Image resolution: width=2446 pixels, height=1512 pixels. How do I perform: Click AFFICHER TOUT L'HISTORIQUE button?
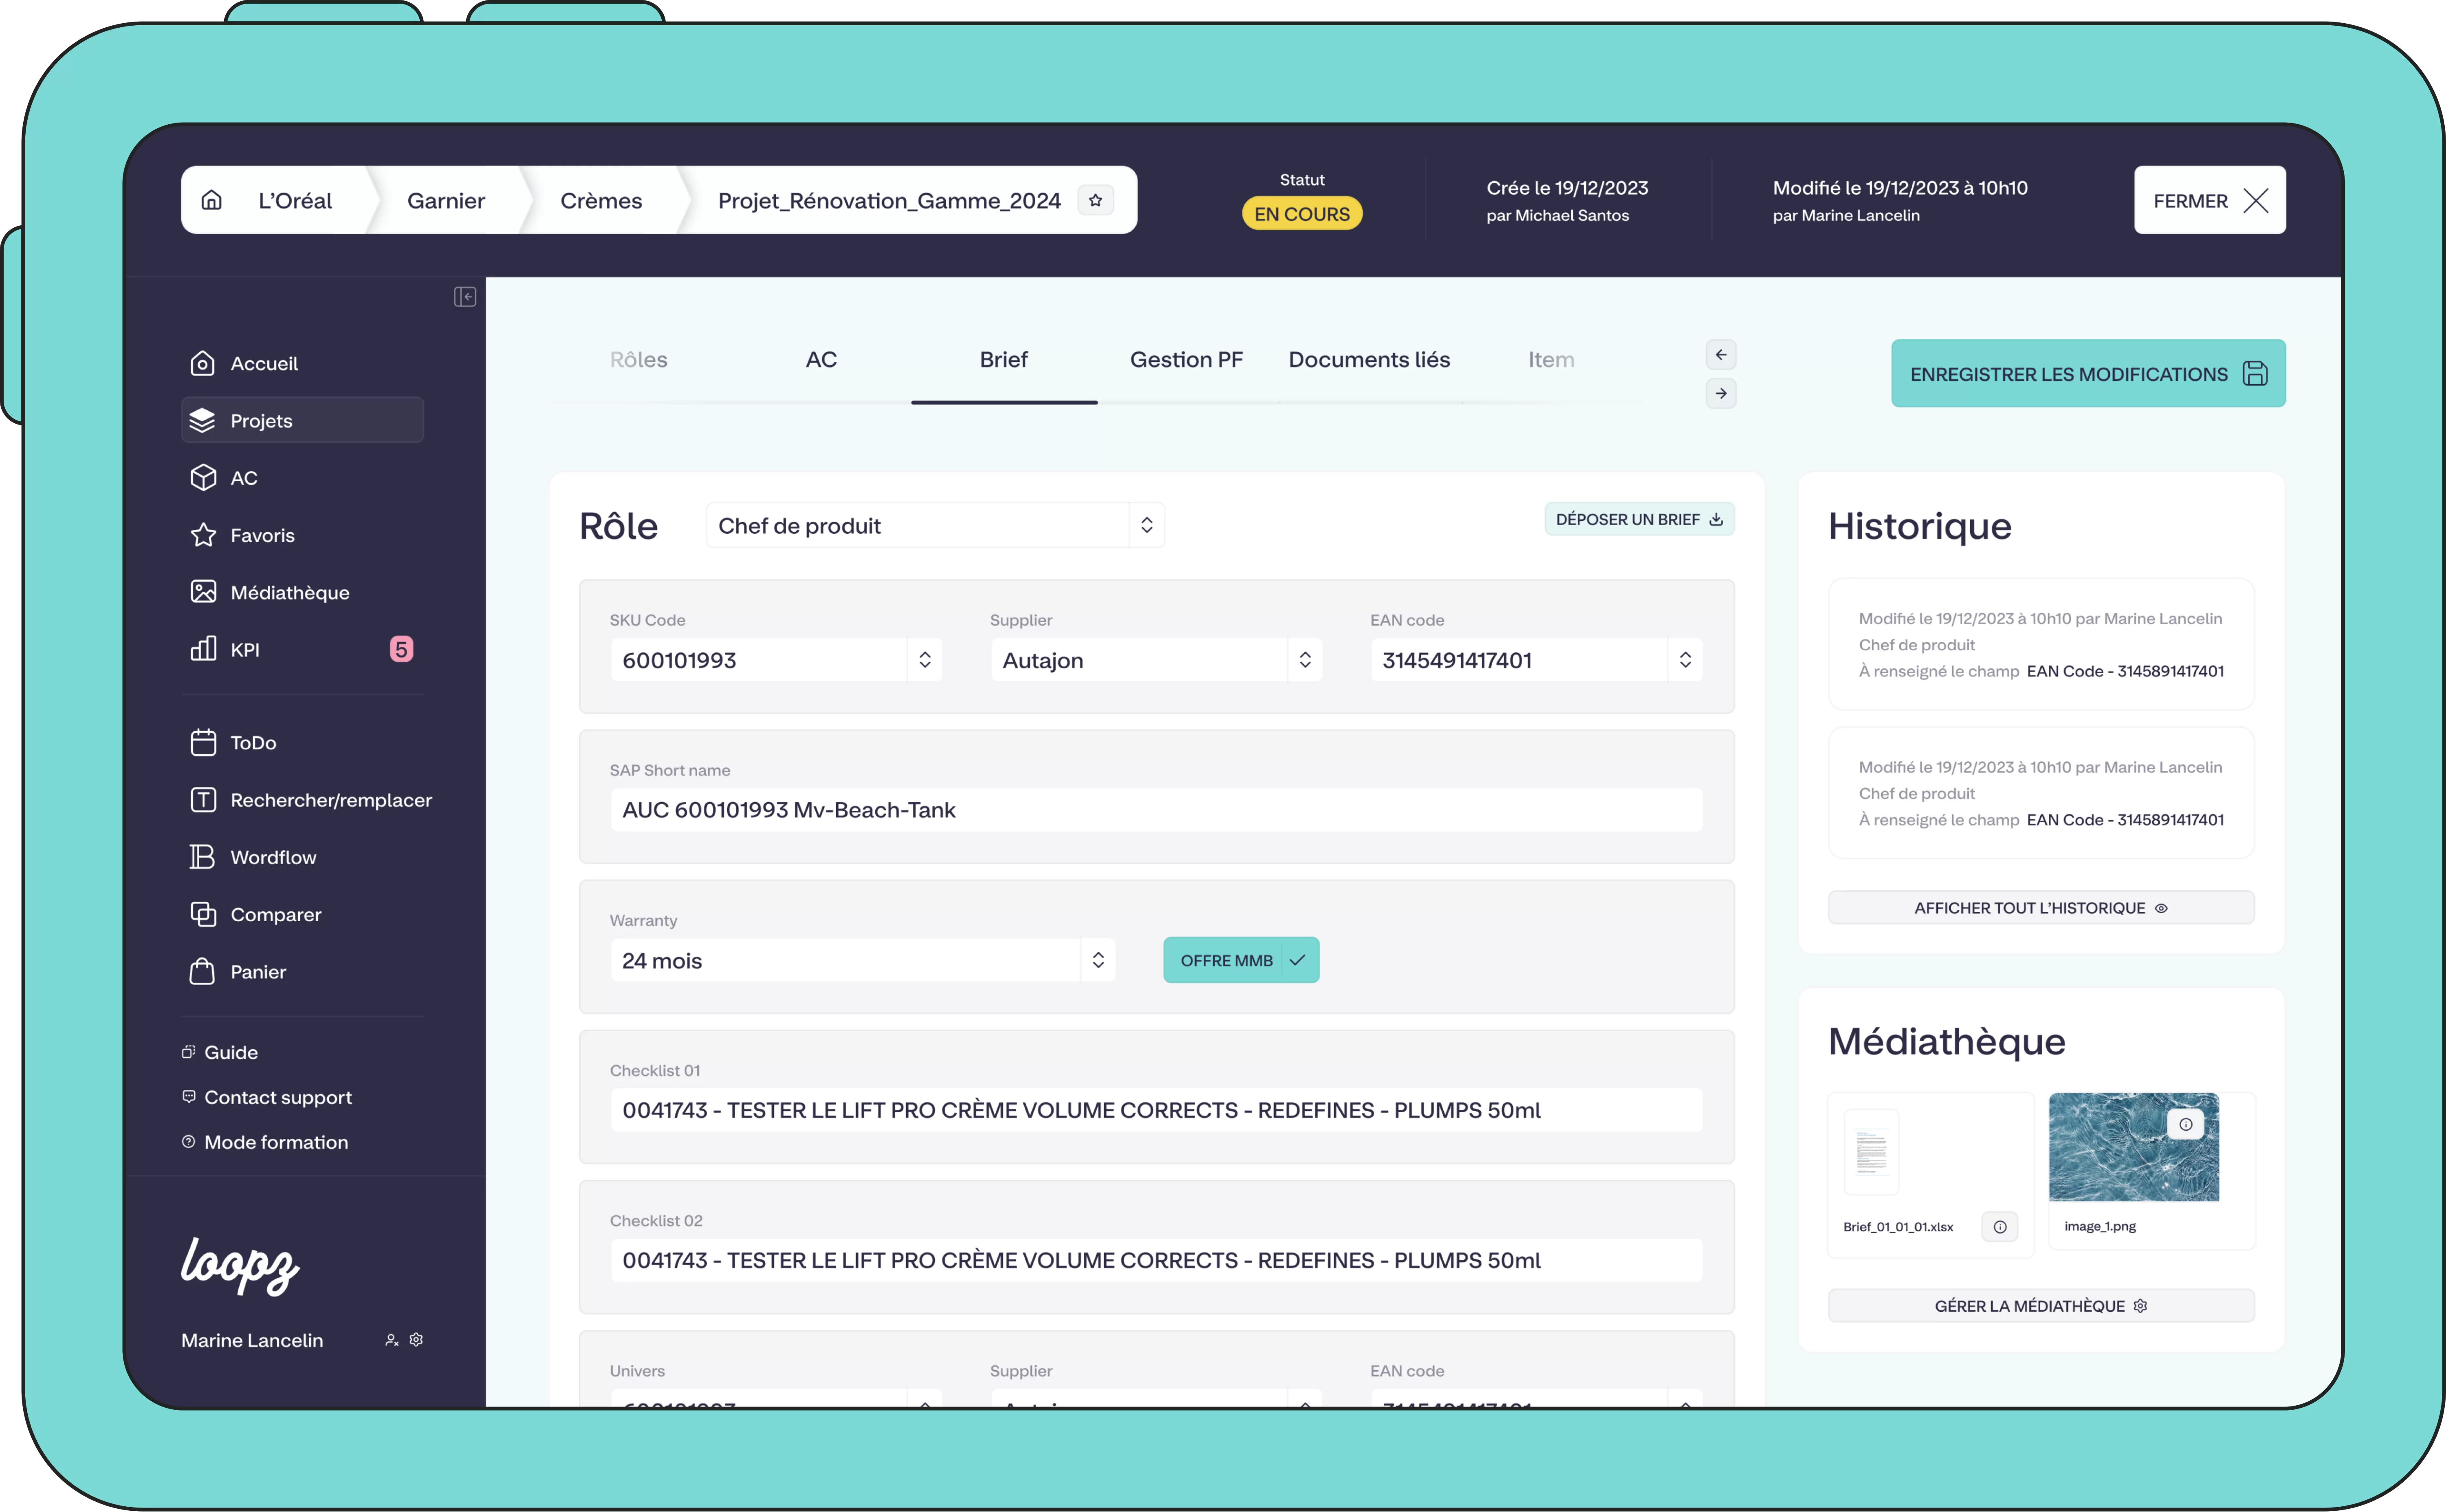coord(2041,908)
